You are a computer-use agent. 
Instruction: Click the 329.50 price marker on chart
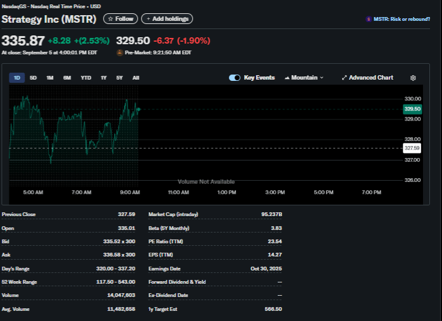point(412,109)
